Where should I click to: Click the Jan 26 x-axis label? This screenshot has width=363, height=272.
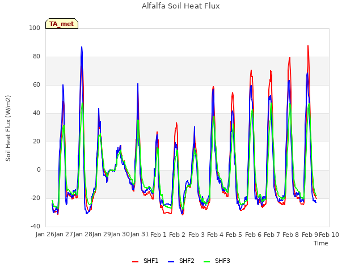[45, 234]
